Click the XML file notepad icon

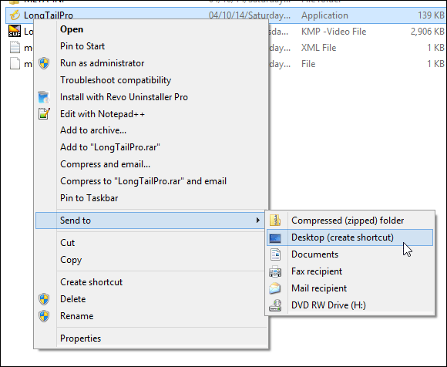(15, 47)
